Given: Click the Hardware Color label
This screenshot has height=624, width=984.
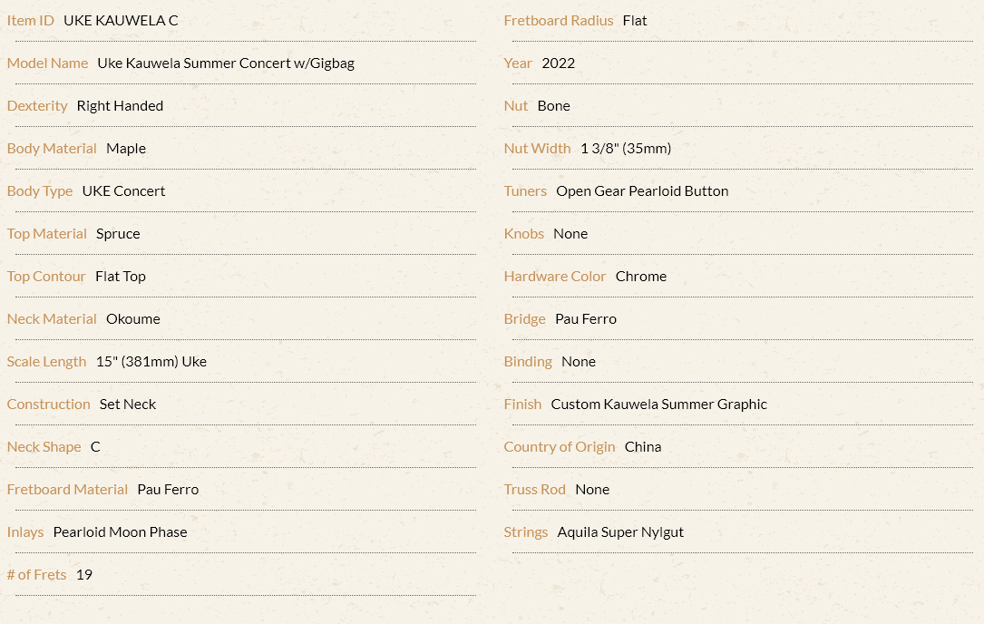Looking at the screenshot, I should coord(555,277).
